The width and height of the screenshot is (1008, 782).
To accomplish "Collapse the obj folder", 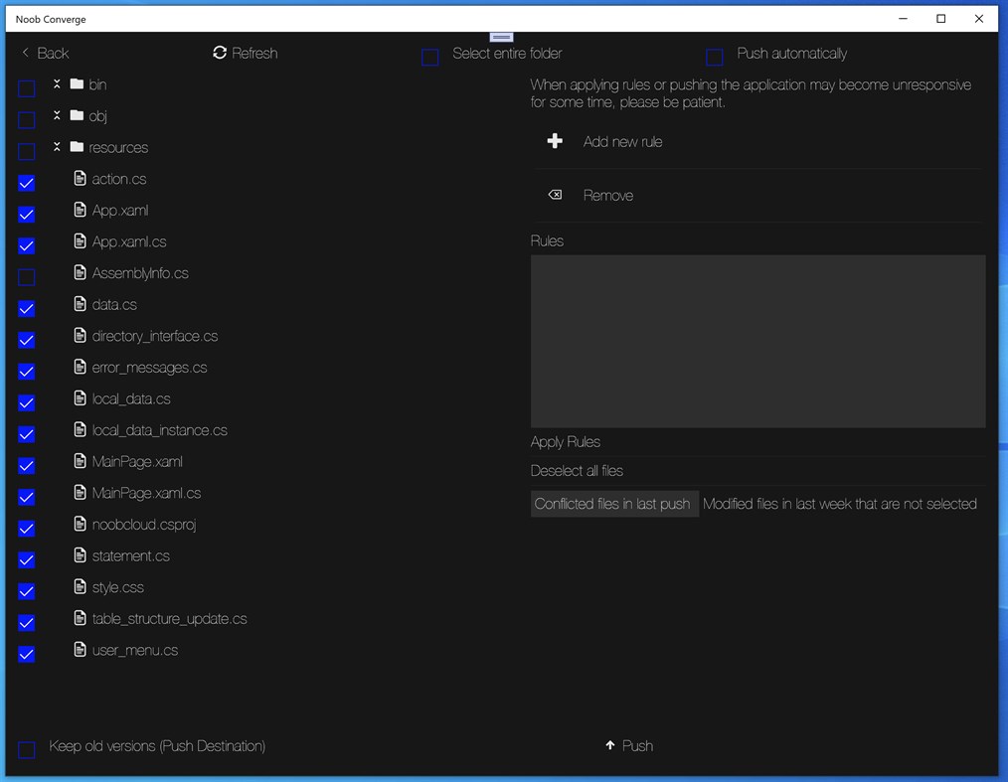I will click(57, 115).
